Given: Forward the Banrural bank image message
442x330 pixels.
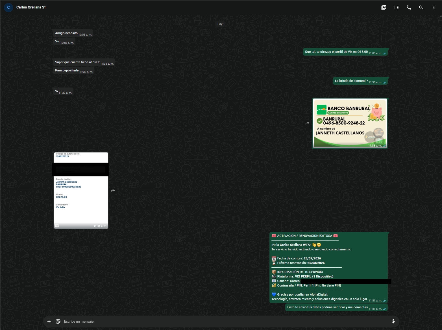Looking at the screenshot, I should (308, 123).
